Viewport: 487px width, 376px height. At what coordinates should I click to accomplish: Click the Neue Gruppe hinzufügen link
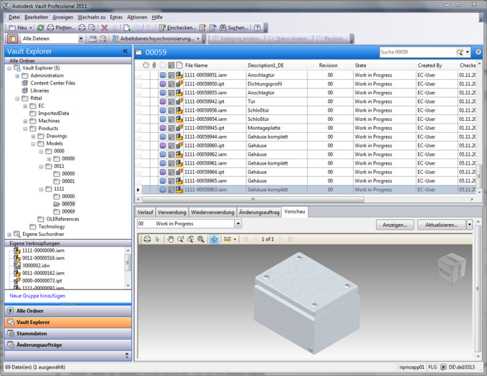(x=38, y=295)
